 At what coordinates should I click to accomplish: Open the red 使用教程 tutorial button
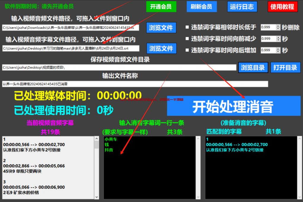[282, 6]
